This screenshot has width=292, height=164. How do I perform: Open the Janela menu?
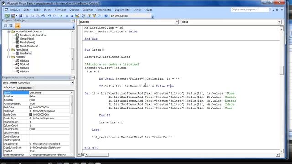click(138, 10)
